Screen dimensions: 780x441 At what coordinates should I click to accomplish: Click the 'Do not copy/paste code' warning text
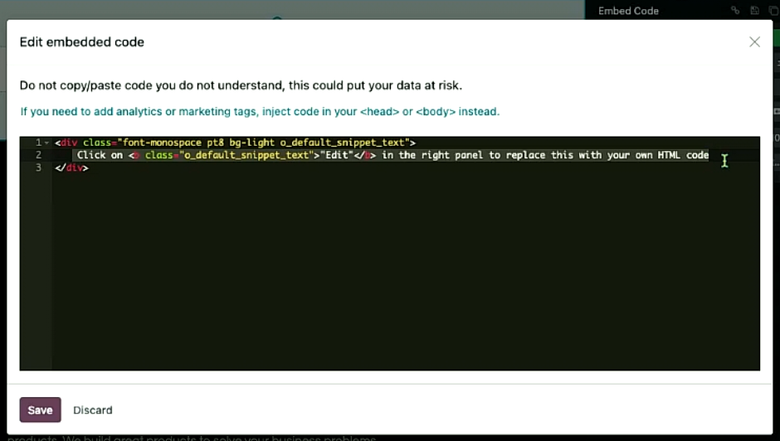(x=241, y=85)
